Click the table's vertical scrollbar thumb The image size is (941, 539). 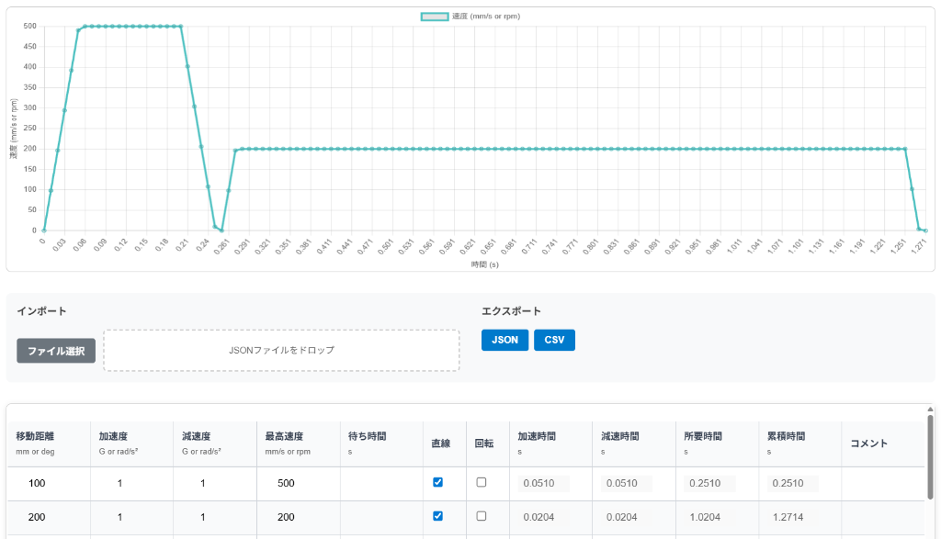click(x=930, y=459)
